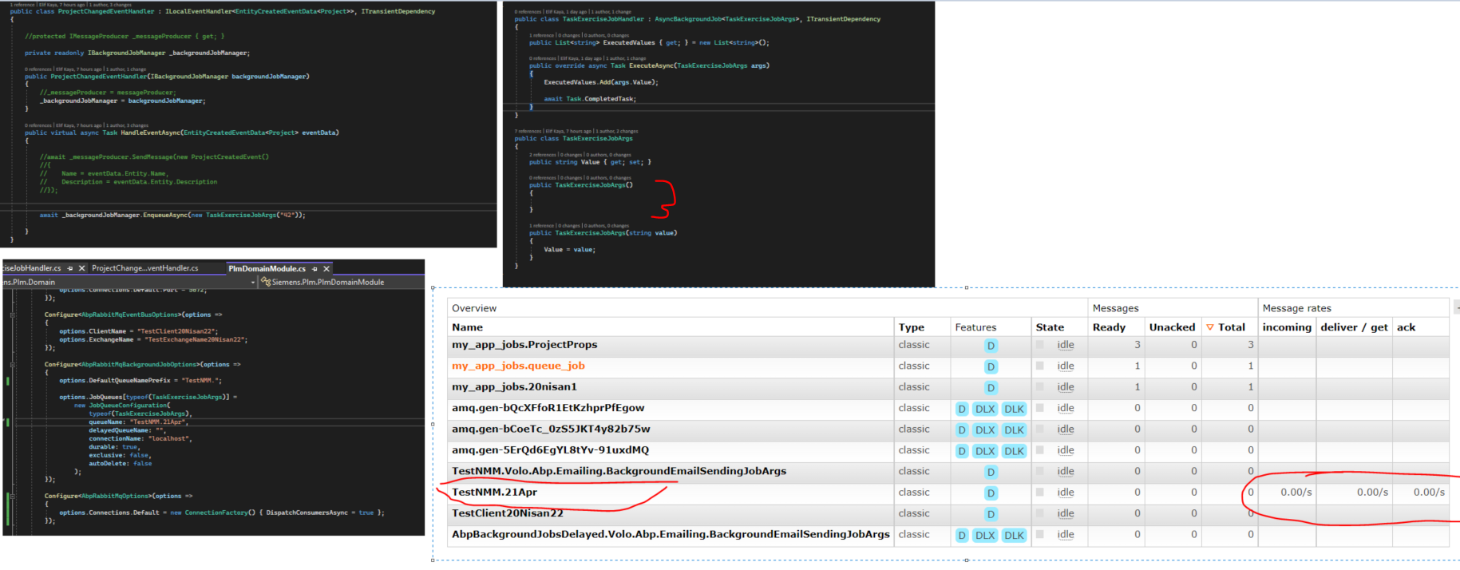Viewport: 1460px width, 570px height.
Task: Close the PlmDomainModule.cs tab
Action: pyautogui.click(x=326, y=269)
